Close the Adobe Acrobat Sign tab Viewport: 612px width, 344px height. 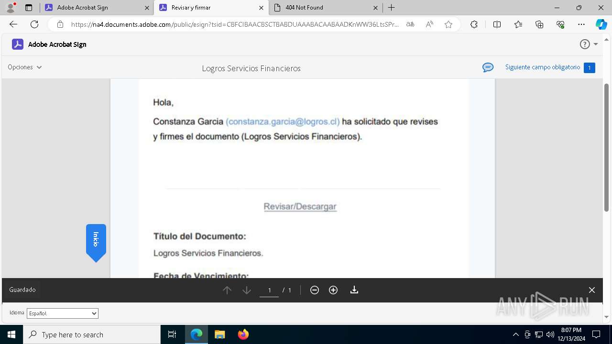coord(147,8)
